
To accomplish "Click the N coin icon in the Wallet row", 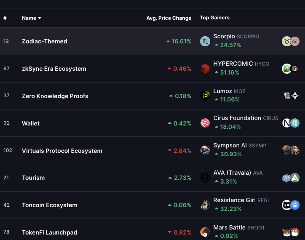I will tap(286, 123).
